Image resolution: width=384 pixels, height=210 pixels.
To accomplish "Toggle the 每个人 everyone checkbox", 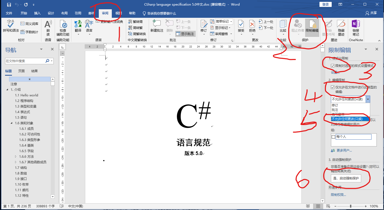I will point(334,137).
